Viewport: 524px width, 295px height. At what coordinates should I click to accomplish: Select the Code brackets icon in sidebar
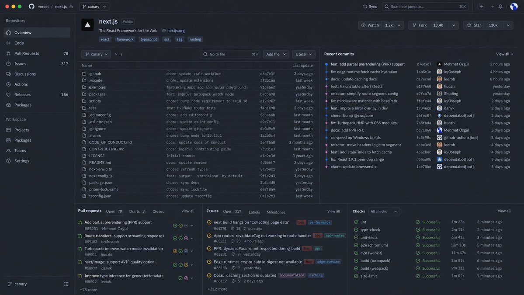[8, 43]
